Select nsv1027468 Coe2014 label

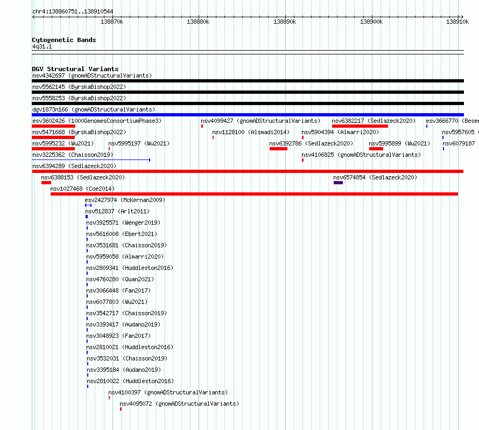[82, 189]
